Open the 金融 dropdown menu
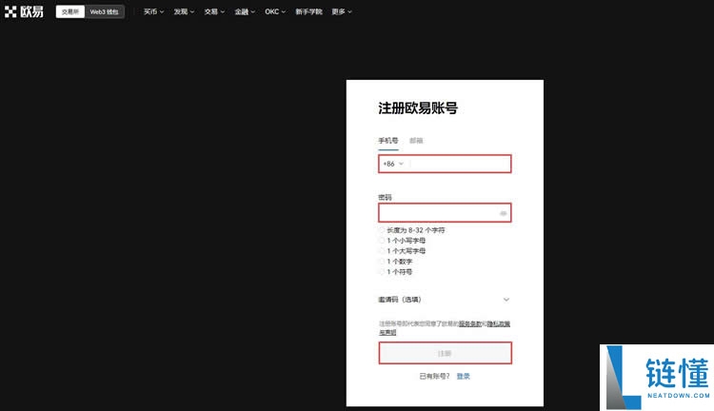This screenshot has height=411, width=714. tap(245, 11)
